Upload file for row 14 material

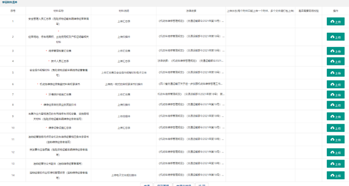[335, 175]
